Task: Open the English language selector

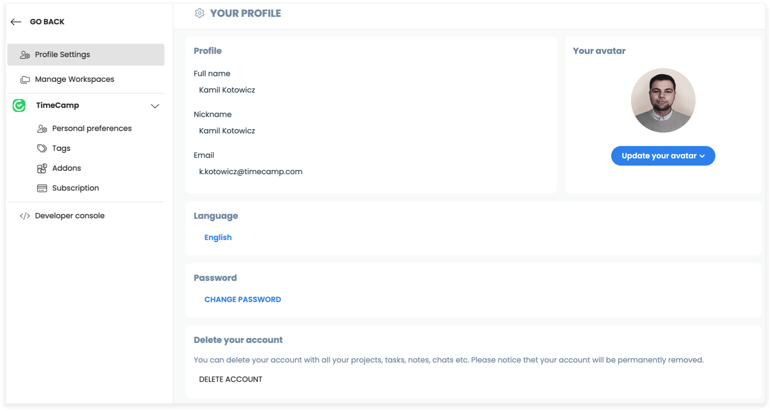Action: coord(218,237)
